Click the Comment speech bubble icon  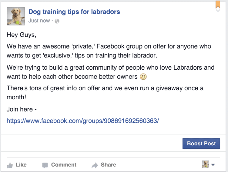click(45, 165)
